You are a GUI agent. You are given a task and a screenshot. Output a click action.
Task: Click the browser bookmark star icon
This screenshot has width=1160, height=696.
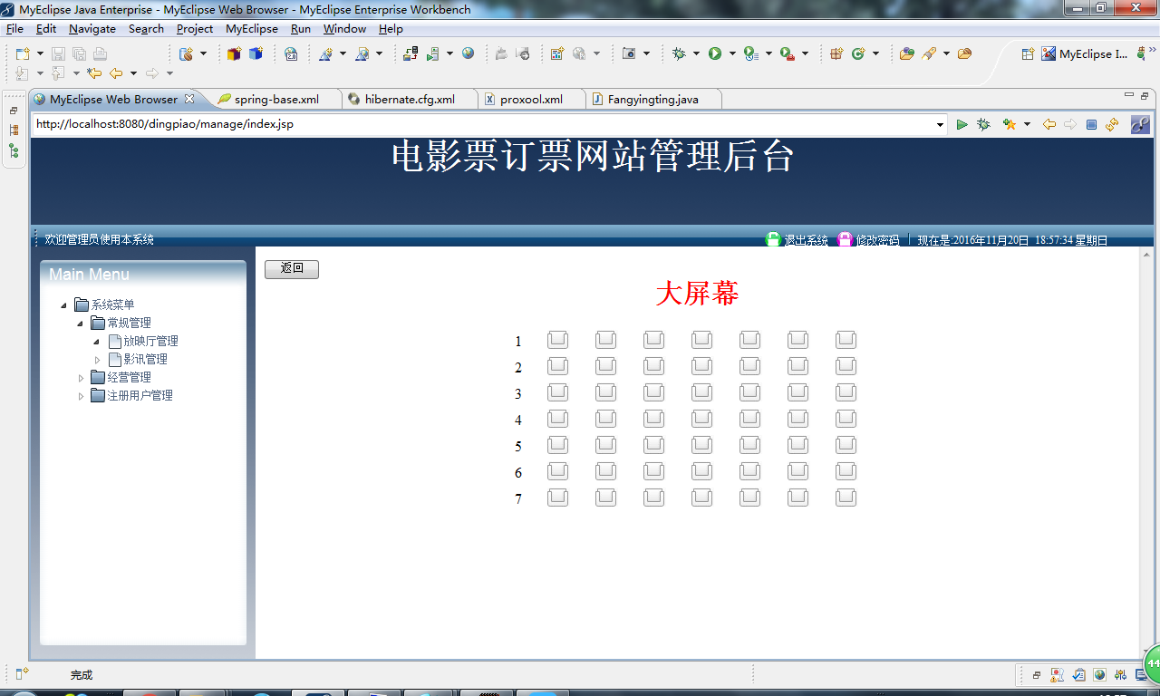(1009, 124)
